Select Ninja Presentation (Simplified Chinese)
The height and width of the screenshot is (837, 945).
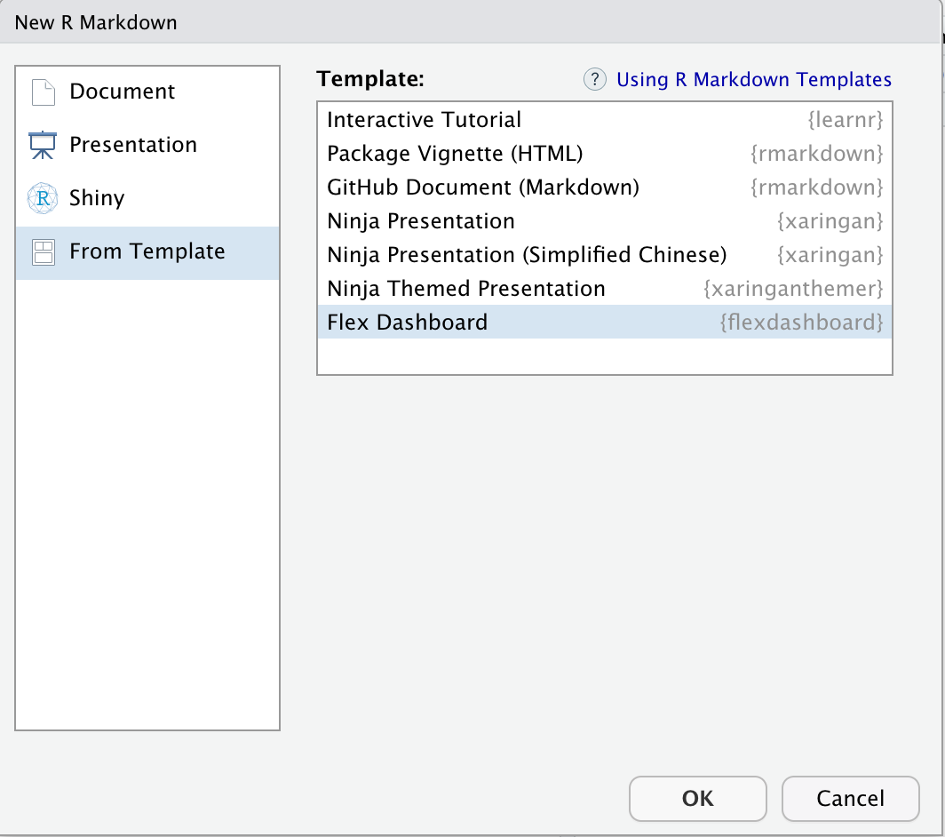pos(605,254)
